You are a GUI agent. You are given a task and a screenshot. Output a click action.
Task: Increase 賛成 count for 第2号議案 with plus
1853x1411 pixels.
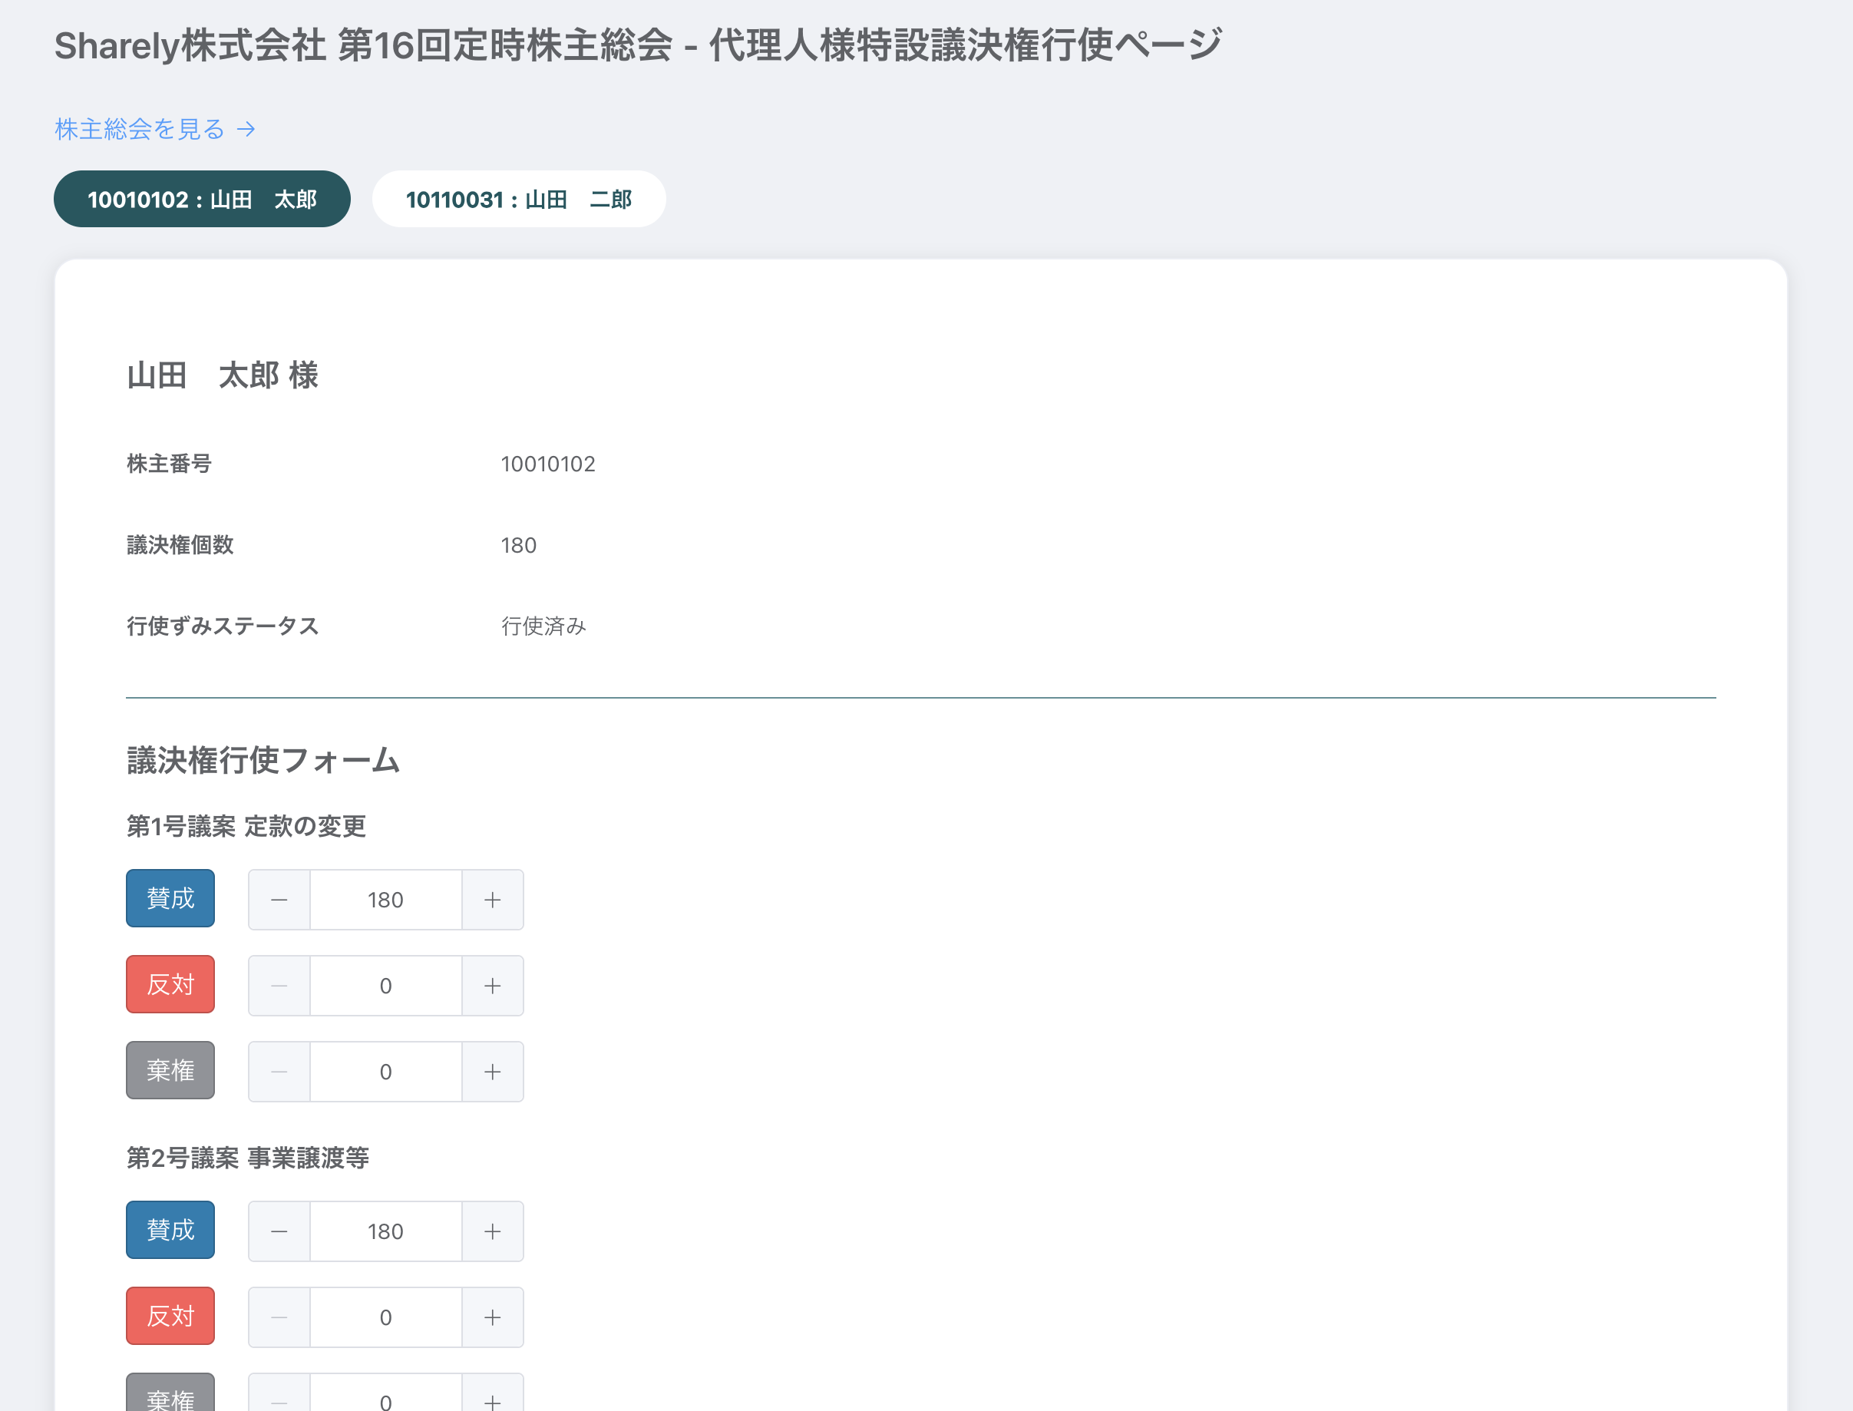[493, 1231]
